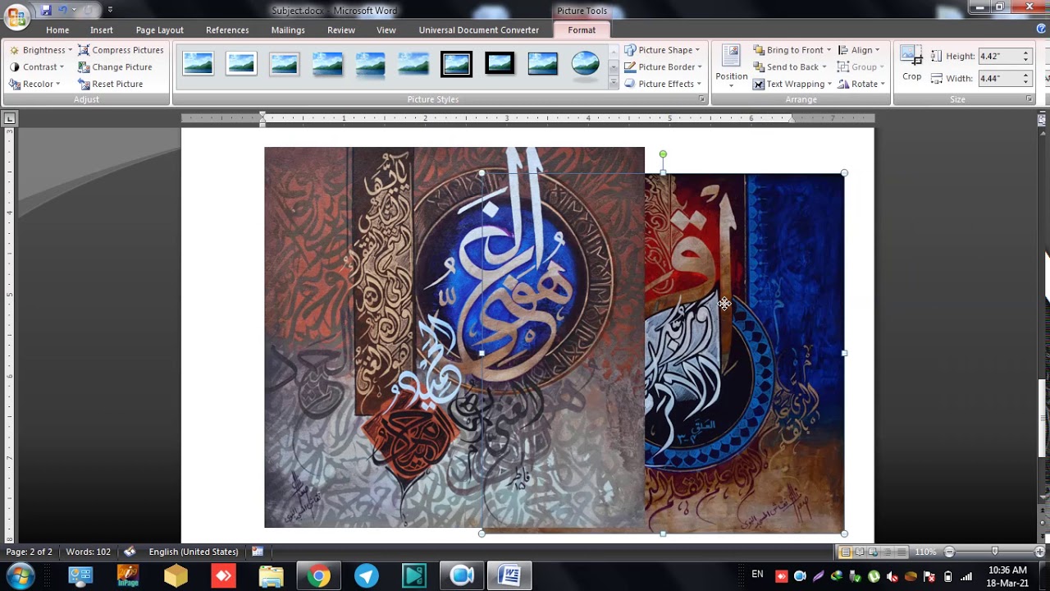
Task: Open Zoom app from taskbar
Action: coord(462,576)
